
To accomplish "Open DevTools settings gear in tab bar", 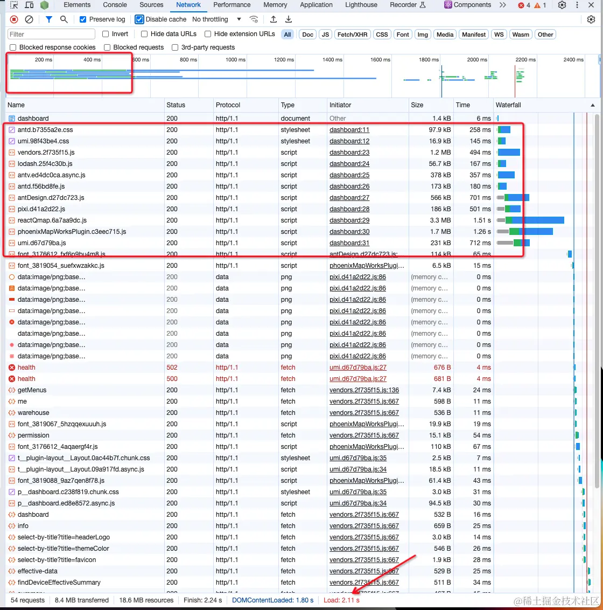I will tap(562, 5).
